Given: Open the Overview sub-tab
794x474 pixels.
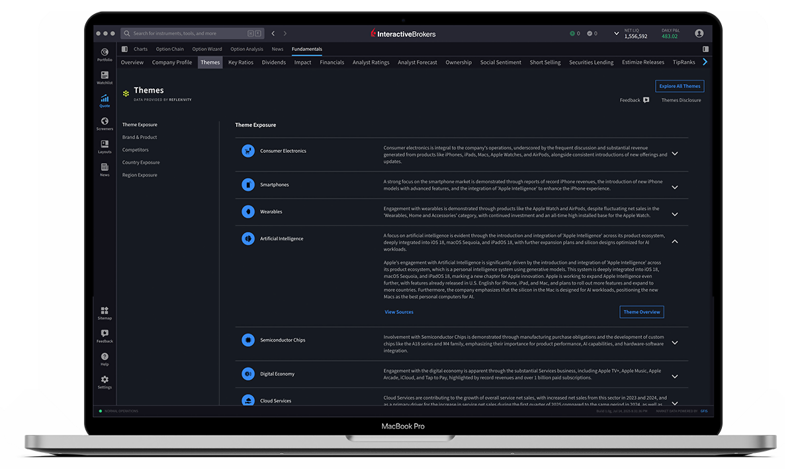Looking at the screenshot, I should click(x=132, y=62).
